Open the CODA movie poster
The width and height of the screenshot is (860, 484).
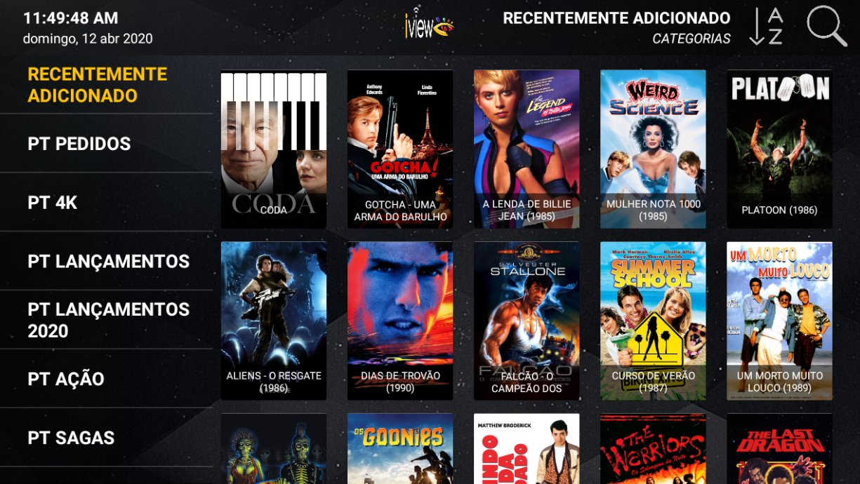[x=274, y=149]
